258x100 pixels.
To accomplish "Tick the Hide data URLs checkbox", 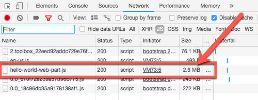I will [82, 29].
